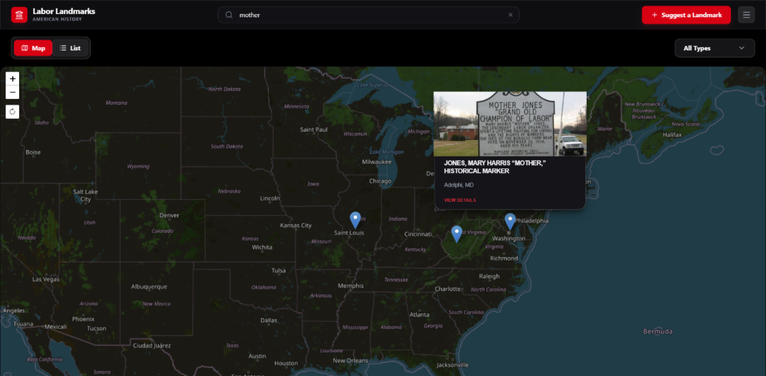Click the map pin near Washington
The image size is (766, 376).
(x=510, y=221)
